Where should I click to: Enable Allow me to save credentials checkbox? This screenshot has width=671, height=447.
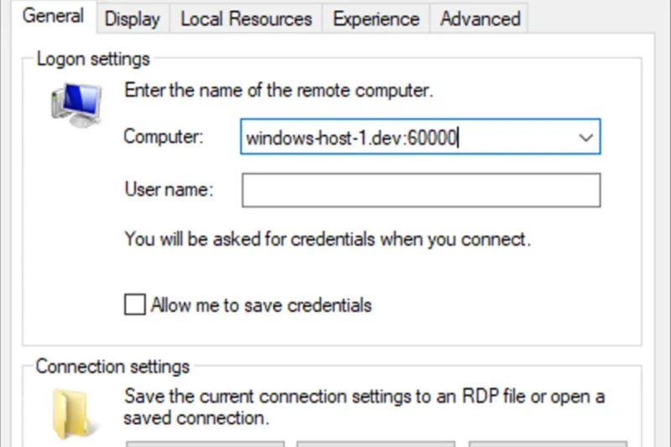pyautogui.click(x=135, y=304)
